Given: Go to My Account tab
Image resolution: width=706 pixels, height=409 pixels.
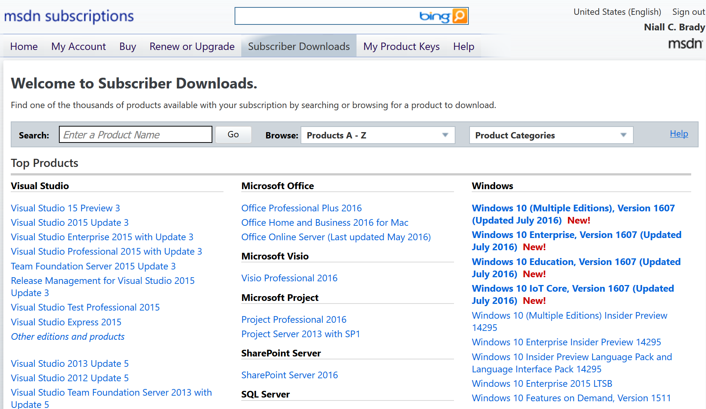Looking at the screenshot, I should point(79,46).
